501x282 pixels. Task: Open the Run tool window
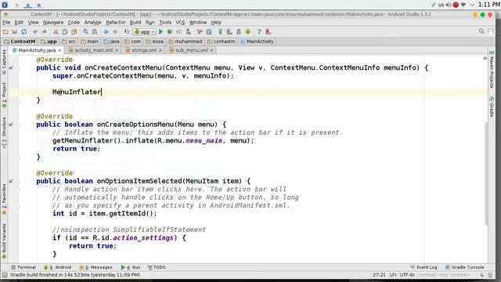(x=131, y=267)
